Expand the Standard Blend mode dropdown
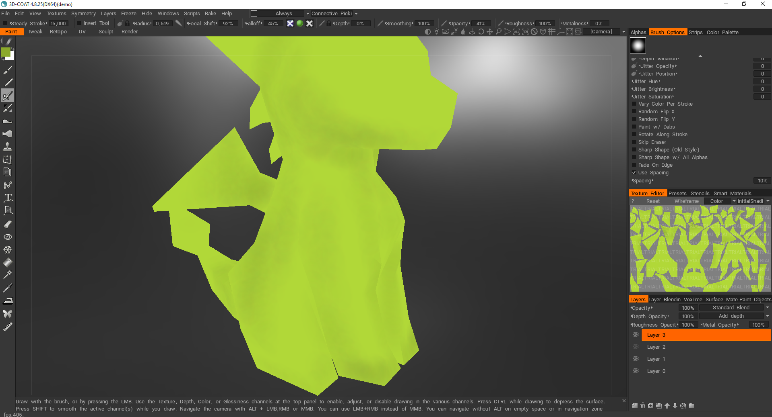The height and width of the screenshot is (417, 772). pos(767,308)
